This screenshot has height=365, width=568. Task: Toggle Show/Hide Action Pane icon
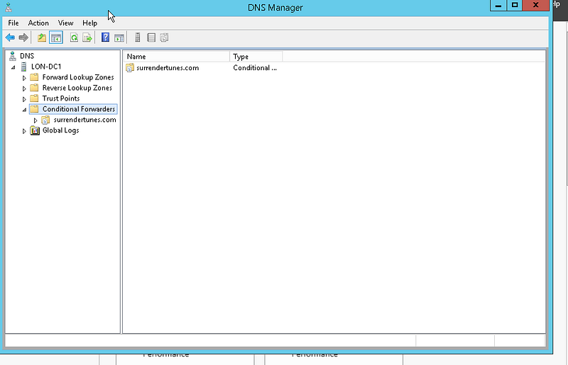(x=119, y=38)
